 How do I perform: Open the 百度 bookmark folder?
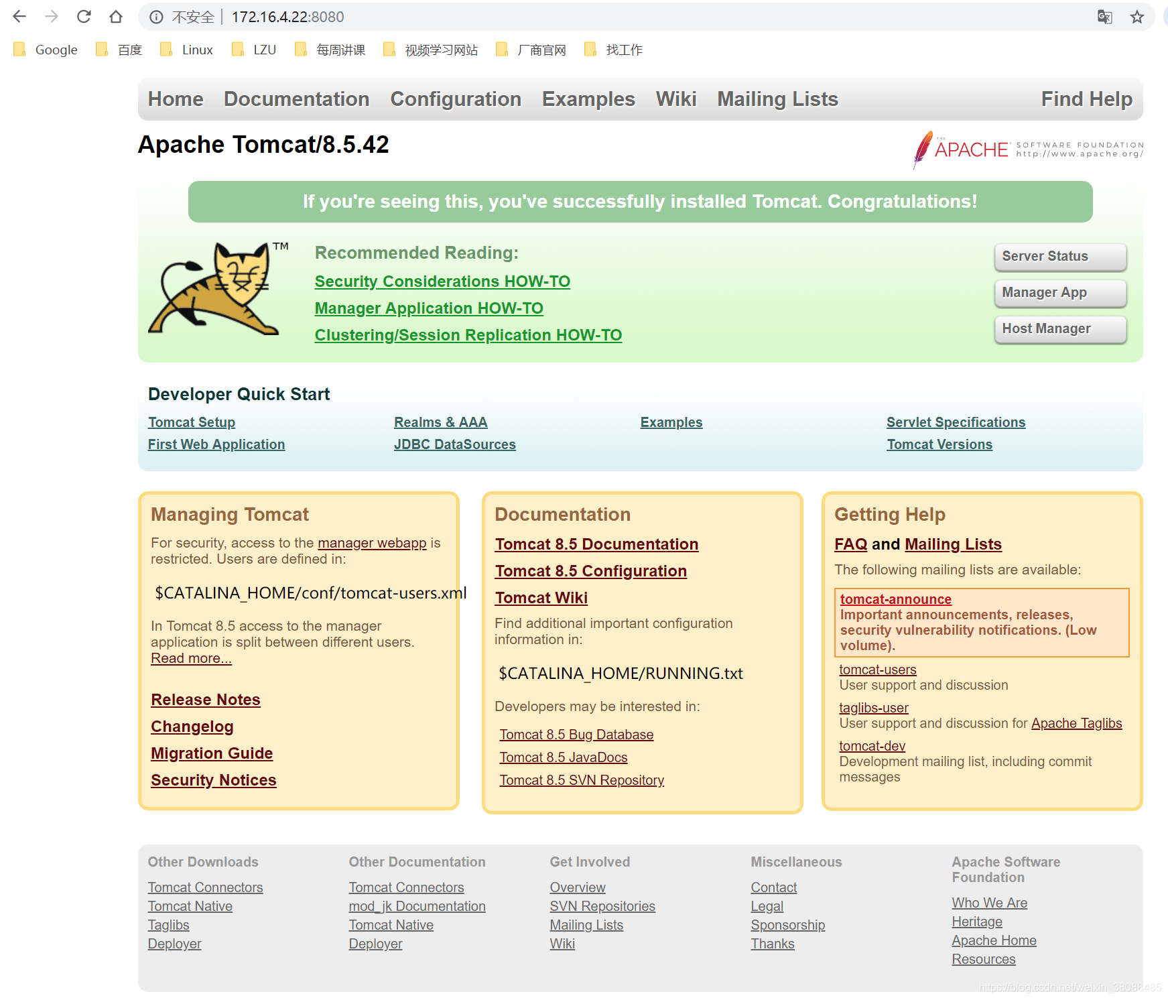point(119,50)
